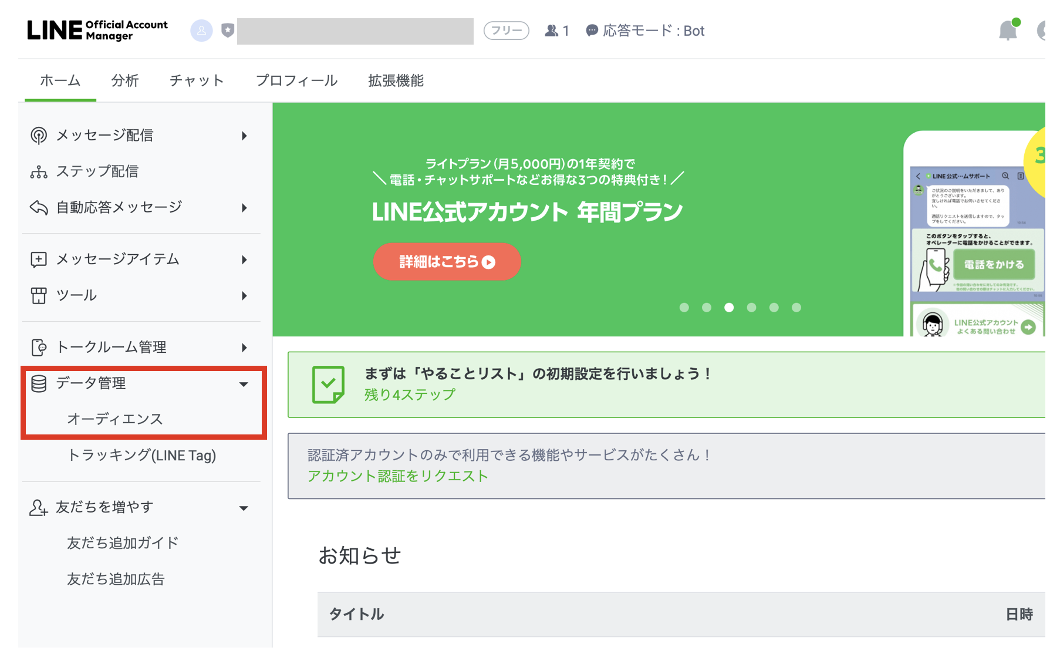Click the friends count person icon
This screenshot has height=654, width=1060.
(x=551, y=31)
